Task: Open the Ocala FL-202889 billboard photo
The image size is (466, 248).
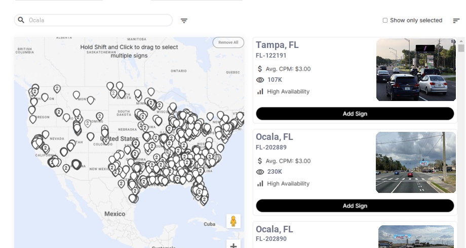Action: click(x=416, y=163)
